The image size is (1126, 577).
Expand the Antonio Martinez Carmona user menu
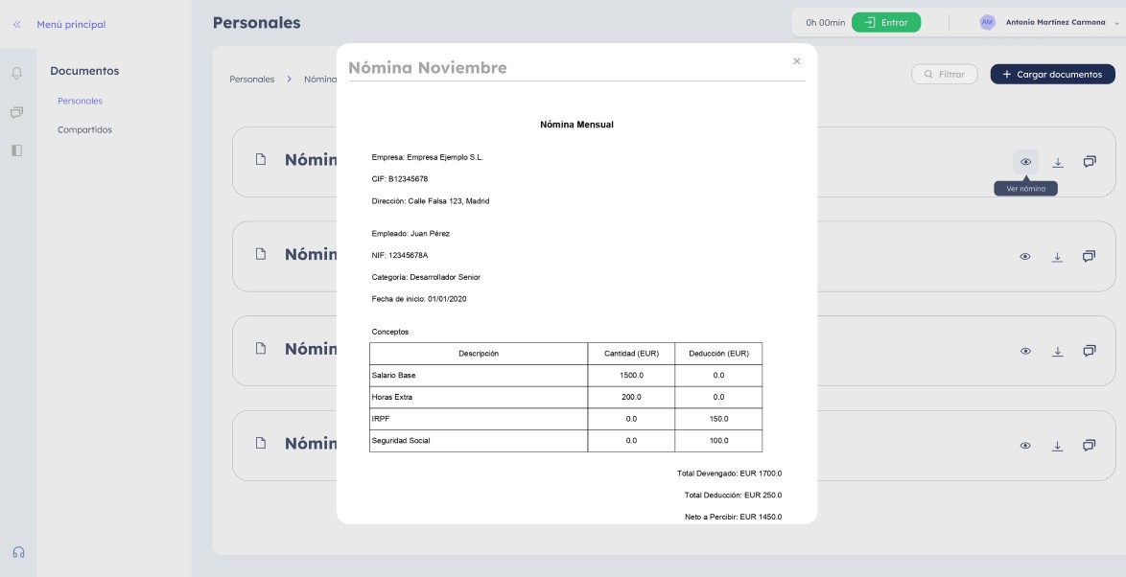tap(1116, 24)
